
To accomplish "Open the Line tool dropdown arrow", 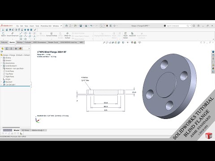I will 23,33.
